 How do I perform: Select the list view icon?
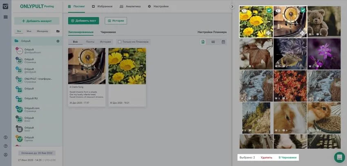203,42
